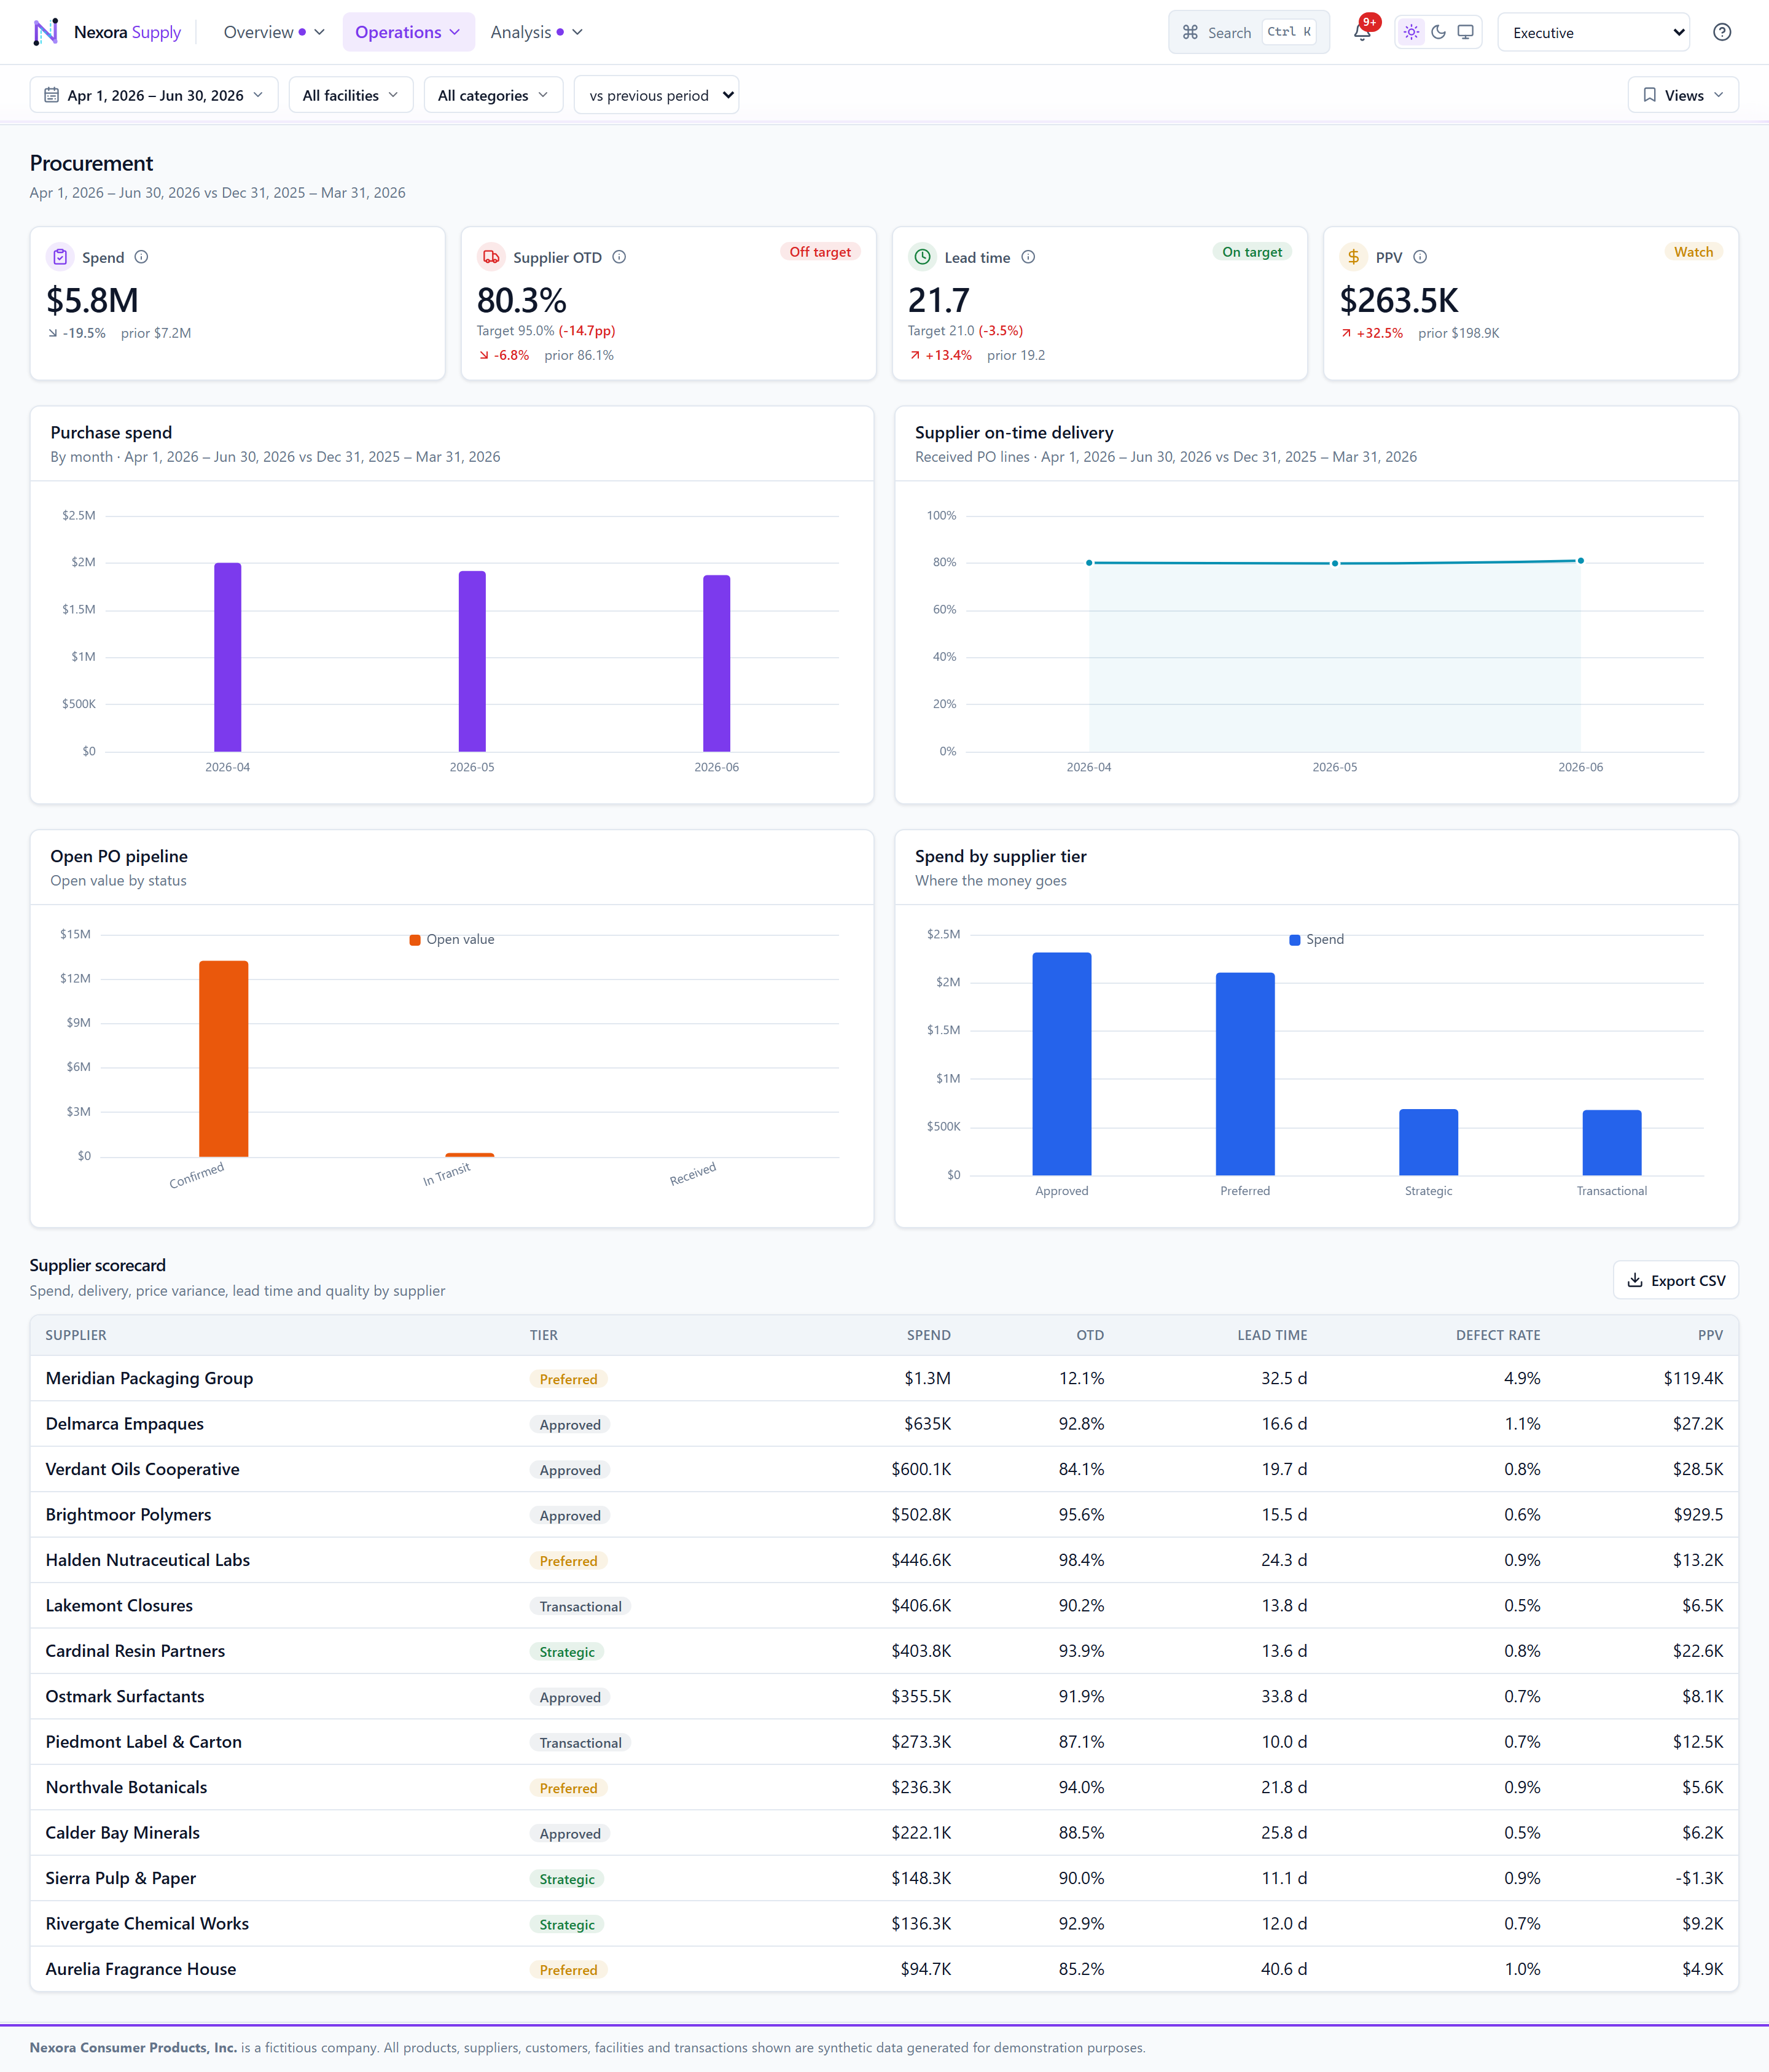Click the Search field
This screenshot has height=2072, width=1769.
coord(1248,32)
